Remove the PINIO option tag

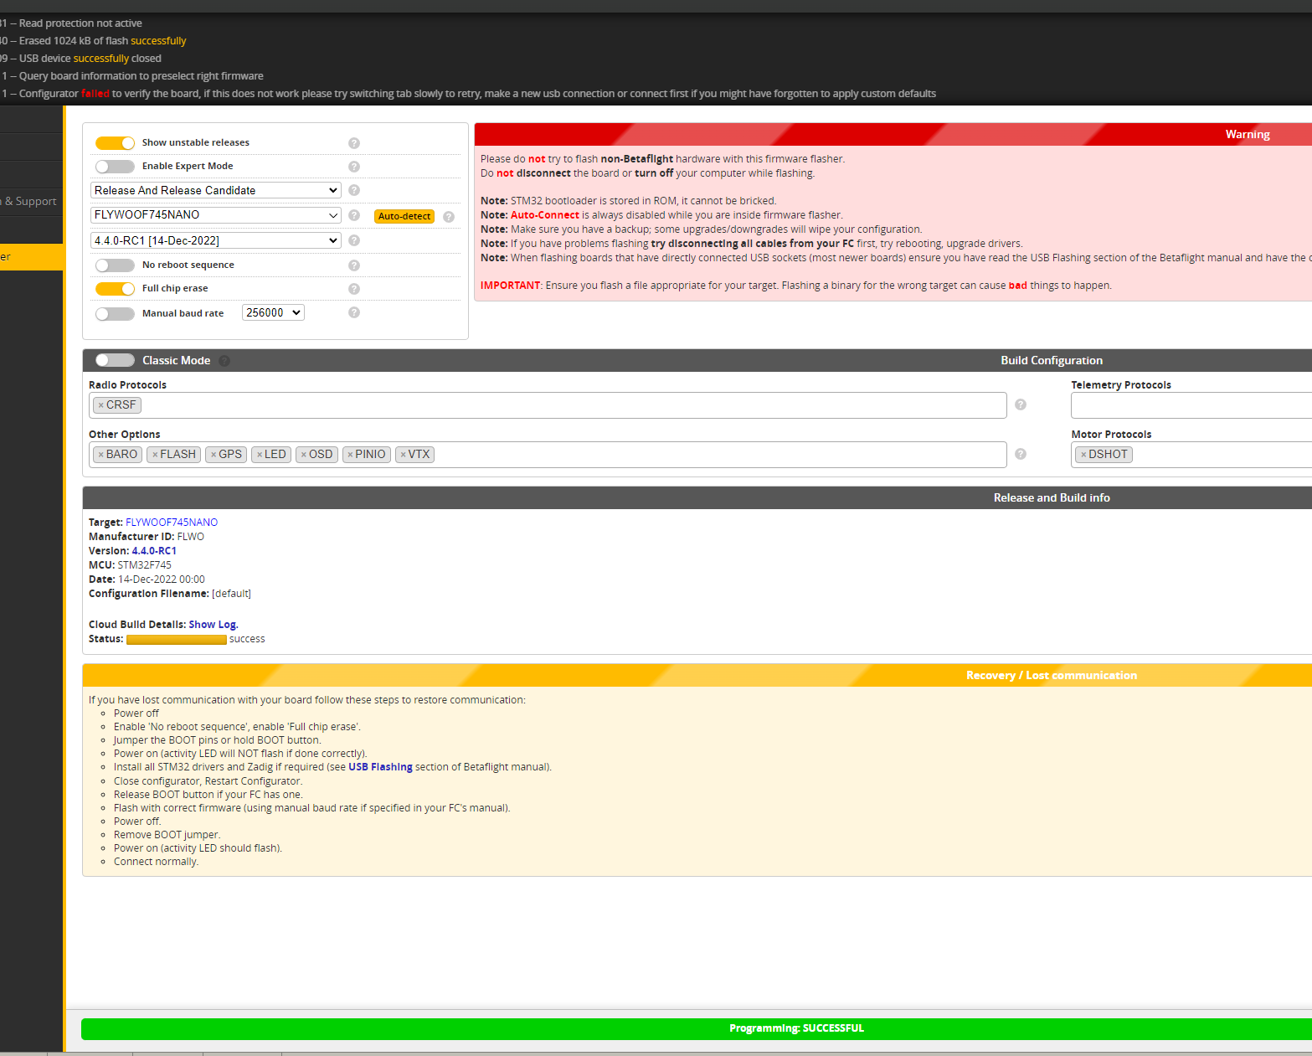(x=350, y=455)
